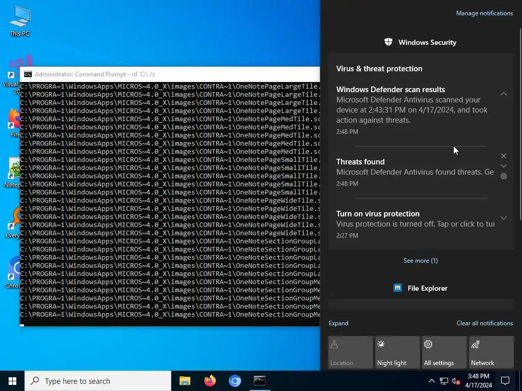522x391 pixels.
Task: Open Network quick action tile
Action: click(x=491, y=352)
